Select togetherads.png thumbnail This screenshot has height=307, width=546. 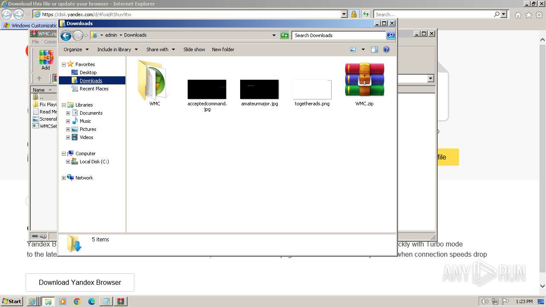coord(312,89)
